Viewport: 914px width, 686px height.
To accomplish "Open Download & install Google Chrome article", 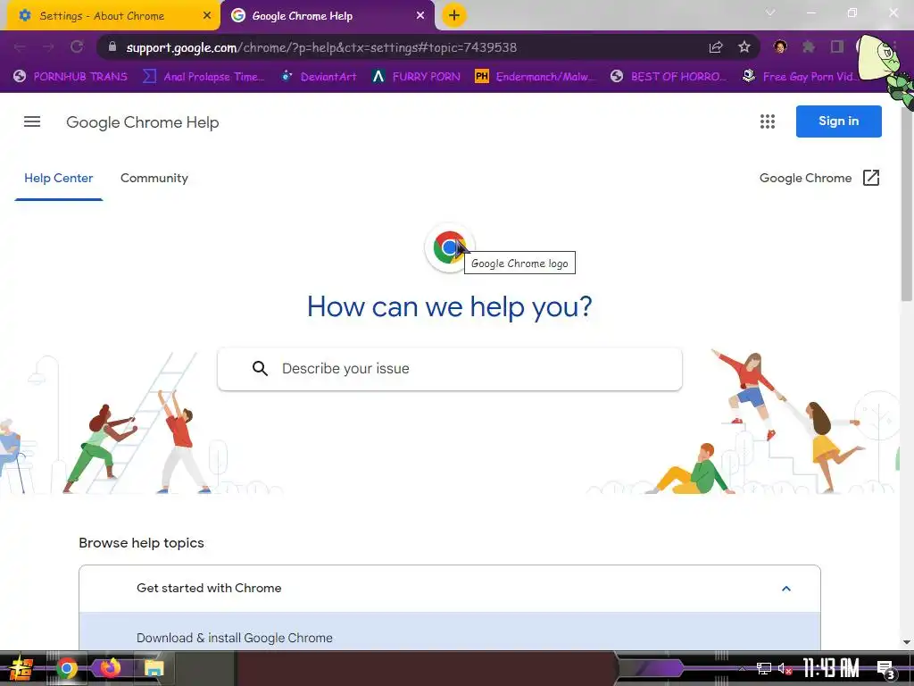I will (235, 638).
